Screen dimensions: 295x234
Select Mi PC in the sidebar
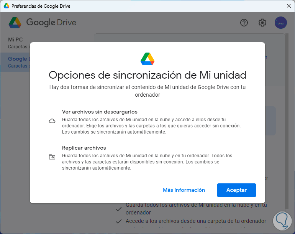(15, 40)
